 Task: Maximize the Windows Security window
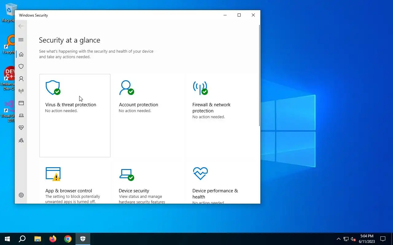tap(239, 15)
